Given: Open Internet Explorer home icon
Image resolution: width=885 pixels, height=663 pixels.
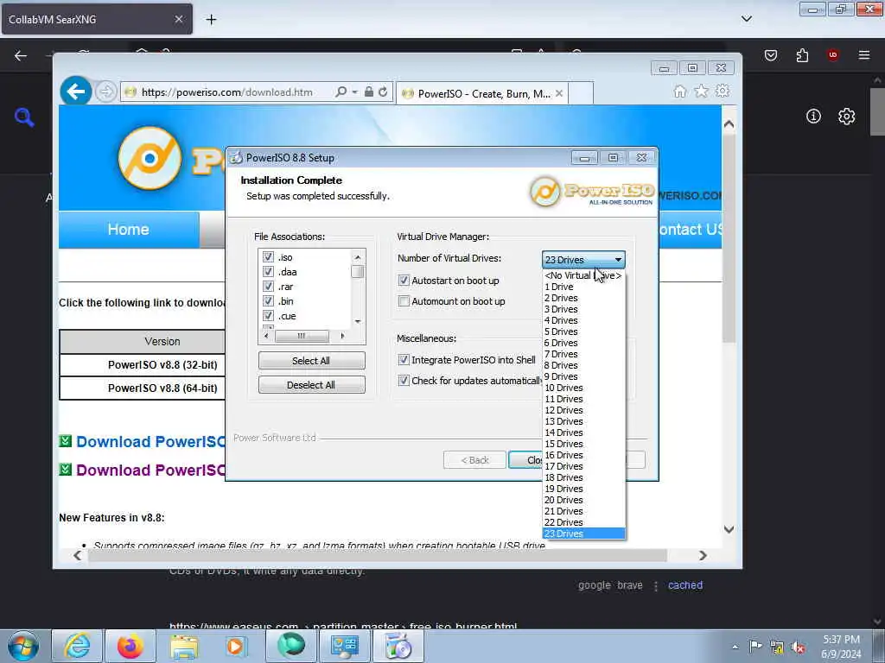Looking at the screenshot, I should pyautogui.click(x=680, y=92).
